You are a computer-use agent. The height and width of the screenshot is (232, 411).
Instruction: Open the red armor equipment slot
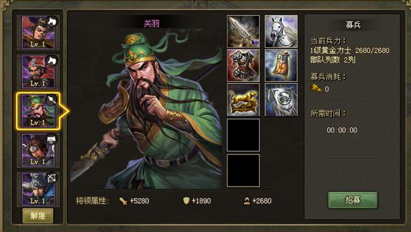[x=243, y=65]
